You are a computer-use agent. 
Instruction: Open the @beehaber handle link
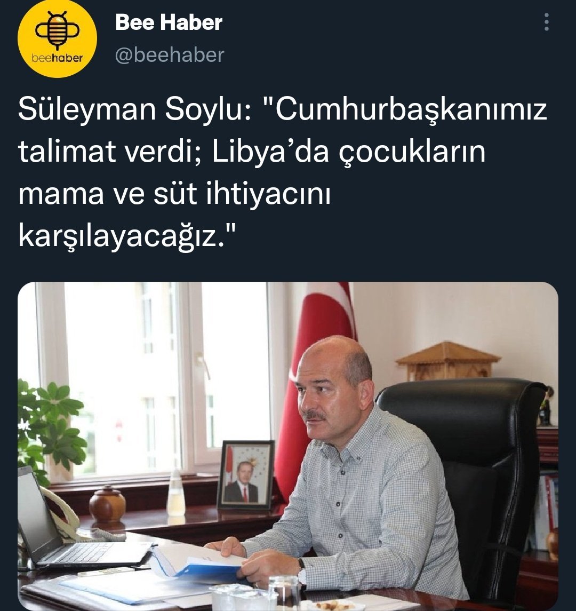click(x=170, y=55)
